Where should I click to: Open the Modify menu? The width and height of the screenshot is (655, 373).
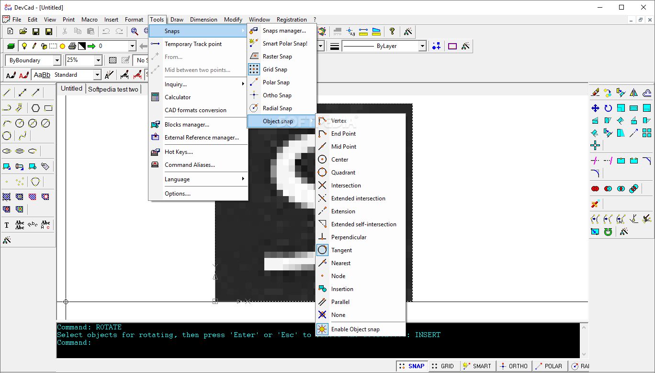pos(233,20)
